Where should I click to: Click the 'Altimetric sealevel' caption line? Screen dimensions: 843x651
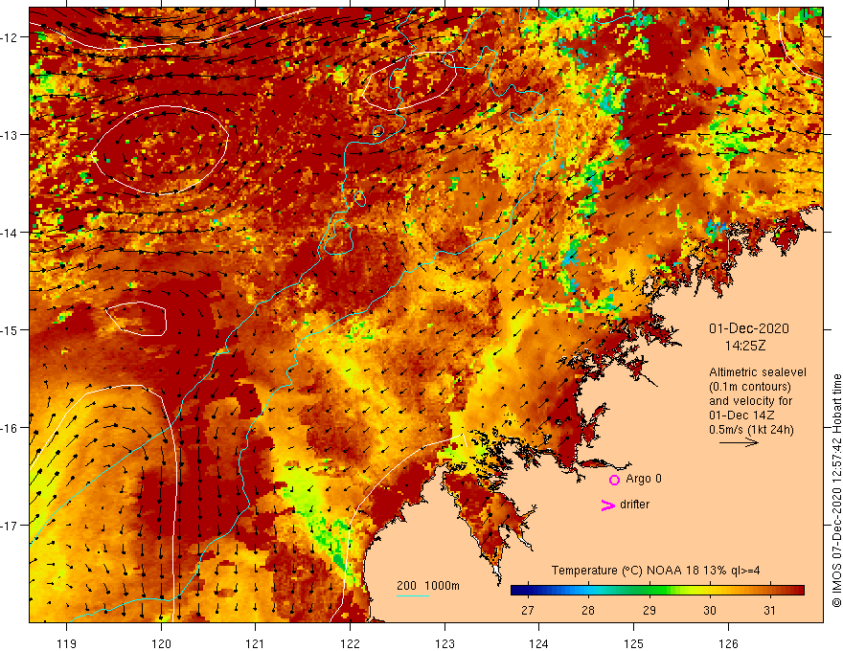coord(758,372)
